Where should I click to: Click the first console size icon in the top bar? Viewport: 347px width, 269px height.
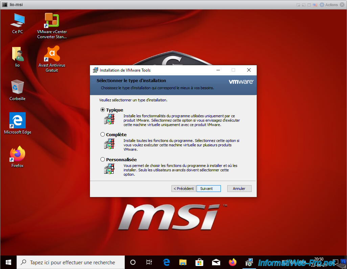click(298, 5)
